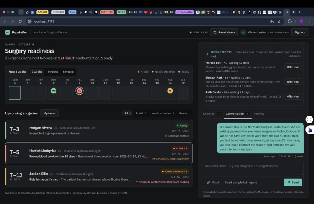This screenshot has width=314, height=204.
Task: Select the Today 4 calendar cell
Action: pyautogui.click(x=15, y=93)
